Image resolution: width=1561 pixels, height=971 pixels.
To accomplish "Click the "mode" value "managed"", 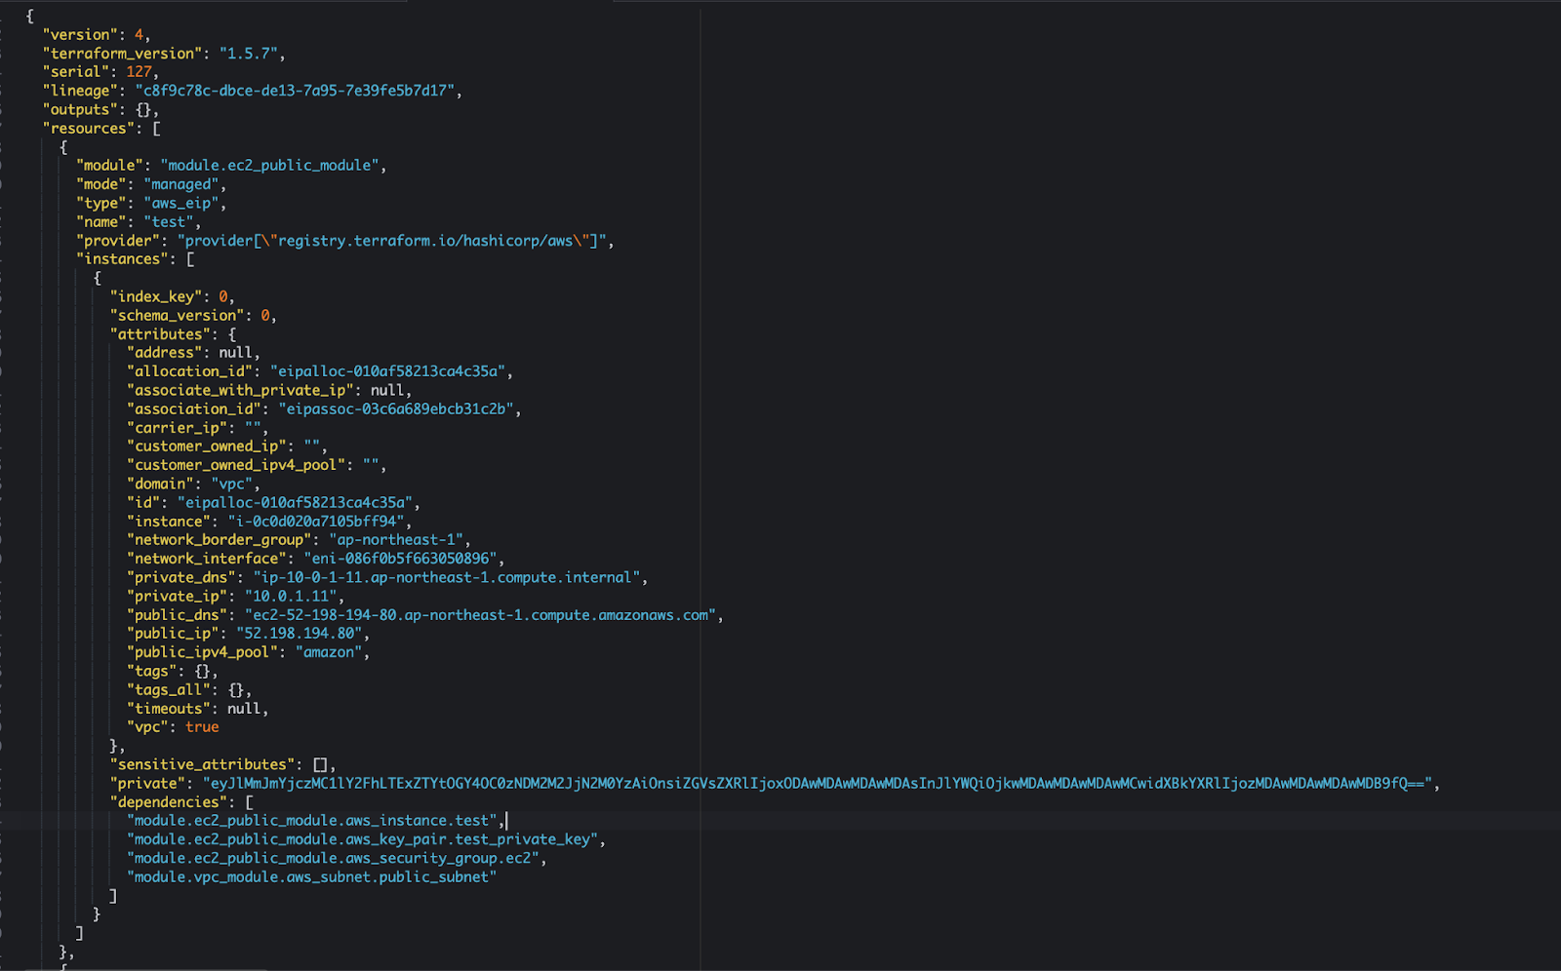I will pos(182,183).
